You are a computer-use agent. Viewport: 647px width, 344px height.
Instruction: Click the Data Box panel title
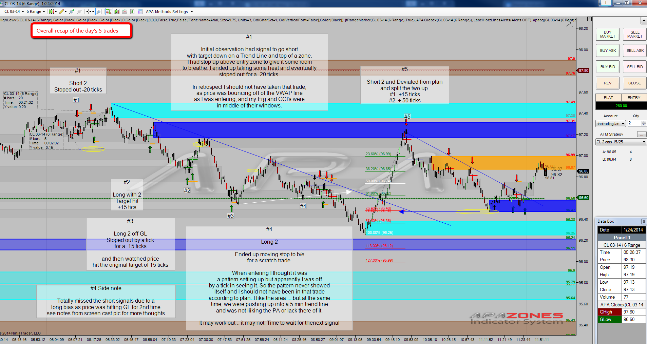coord(606,221)
